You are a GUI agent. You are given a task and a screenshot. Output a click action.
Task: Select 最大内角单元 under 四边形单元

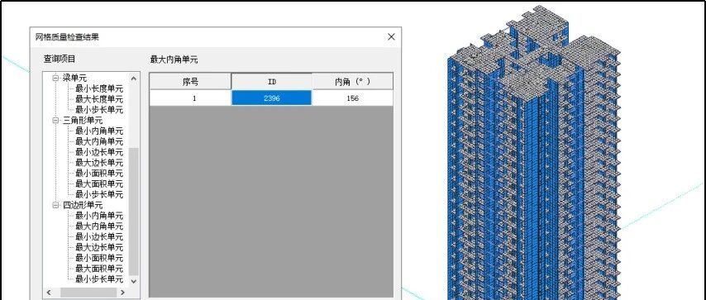99,226
